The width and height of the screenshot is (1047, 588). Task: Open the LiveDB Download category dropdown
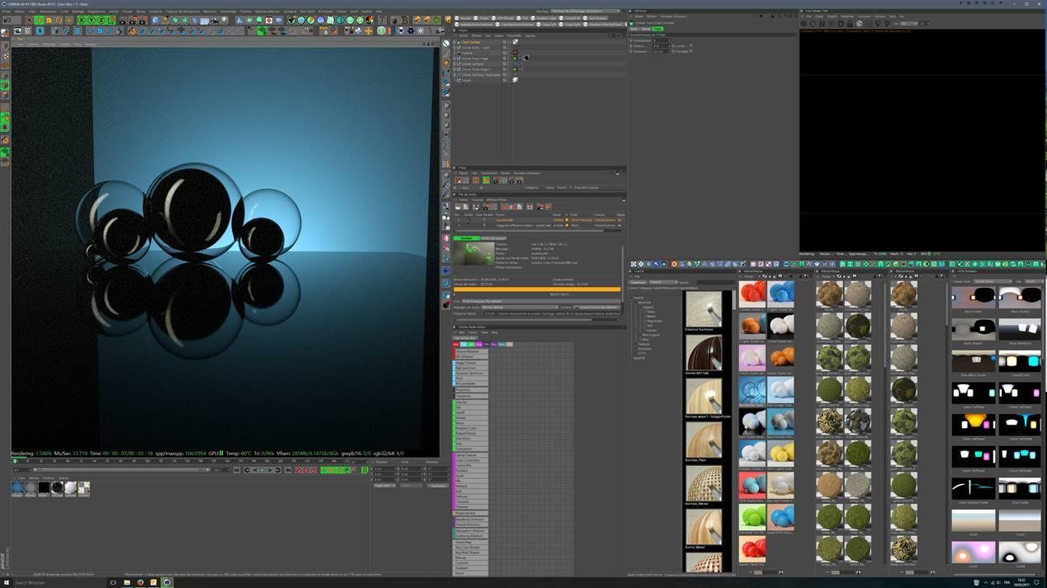[664, 282]
